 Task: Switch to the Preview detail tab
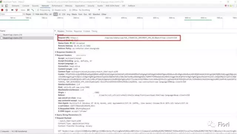tap(69, 31)
